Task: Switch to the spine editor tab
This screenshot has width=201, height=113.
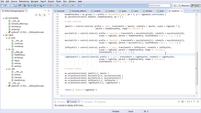Action: click(123, 11)
